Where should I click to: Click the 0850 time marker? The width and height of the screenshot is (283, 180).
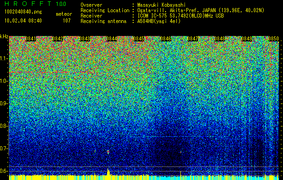coord(274,39)
